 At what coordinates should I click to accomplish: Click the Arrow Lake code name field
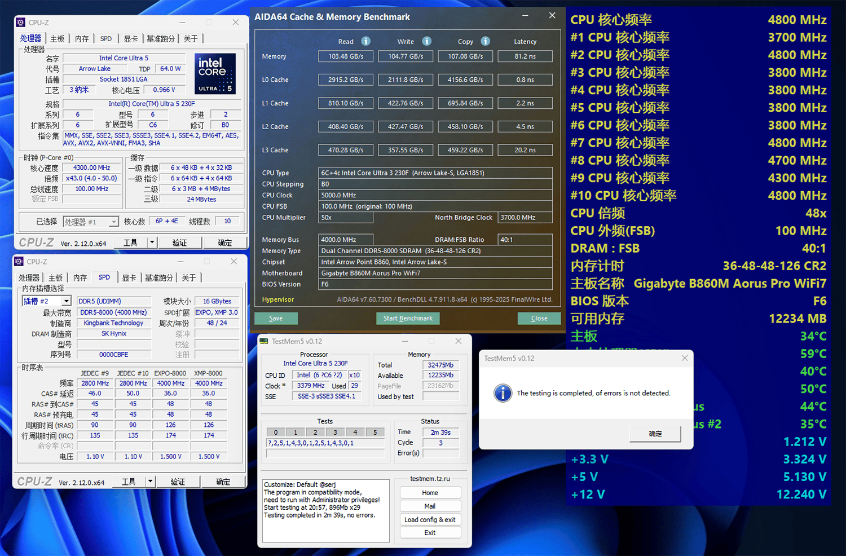pyautogui.click(x=95, y=69)
